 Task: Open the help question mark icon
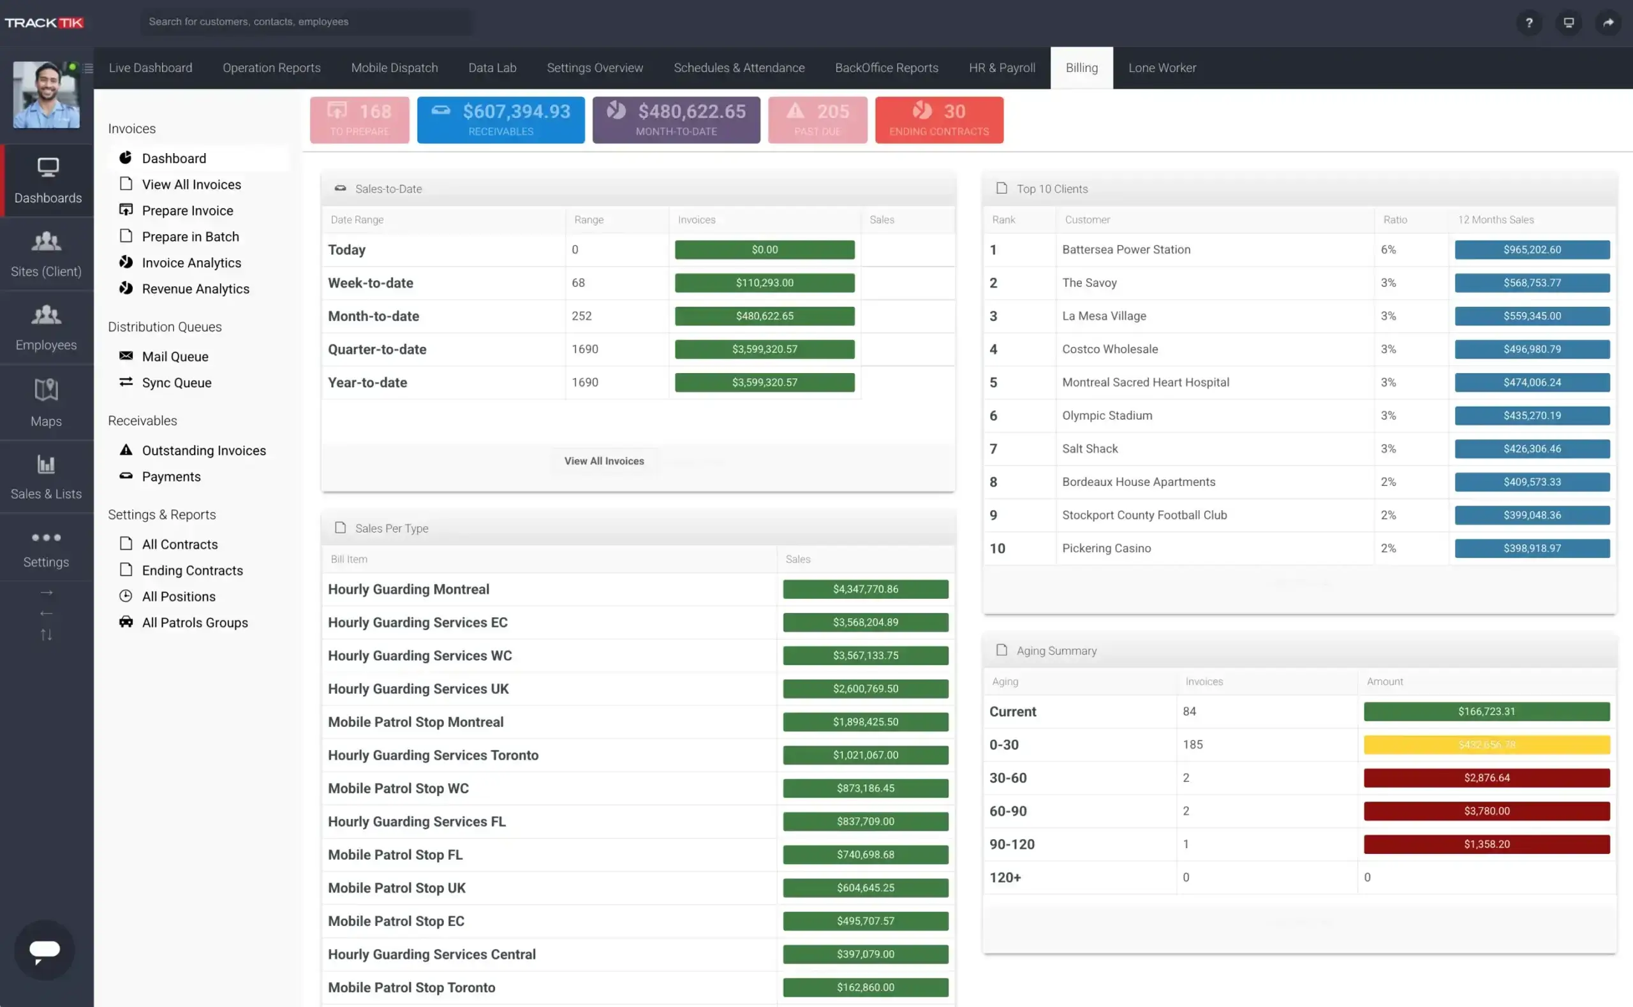point(1529,22)
